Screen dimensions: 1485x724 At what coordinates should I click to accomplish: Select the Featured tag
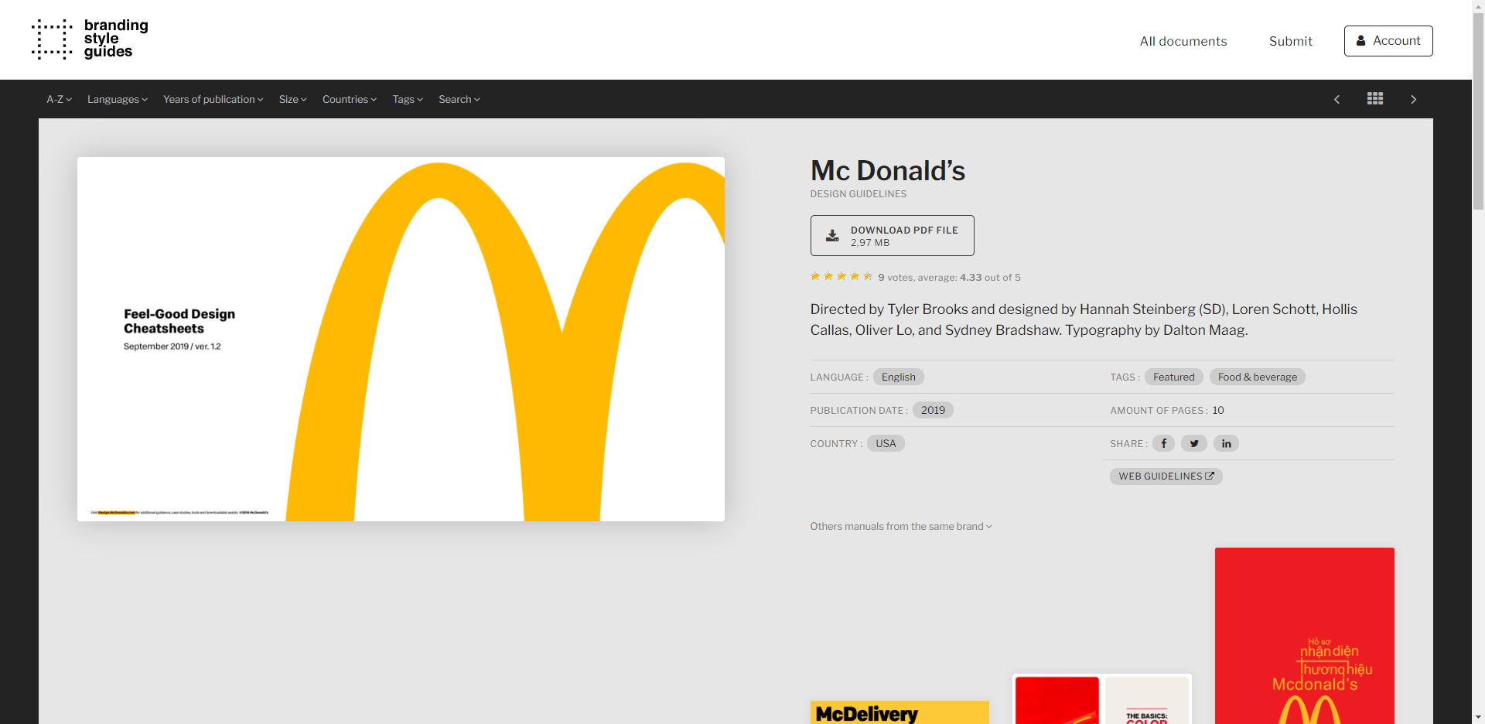[1173, 377]
